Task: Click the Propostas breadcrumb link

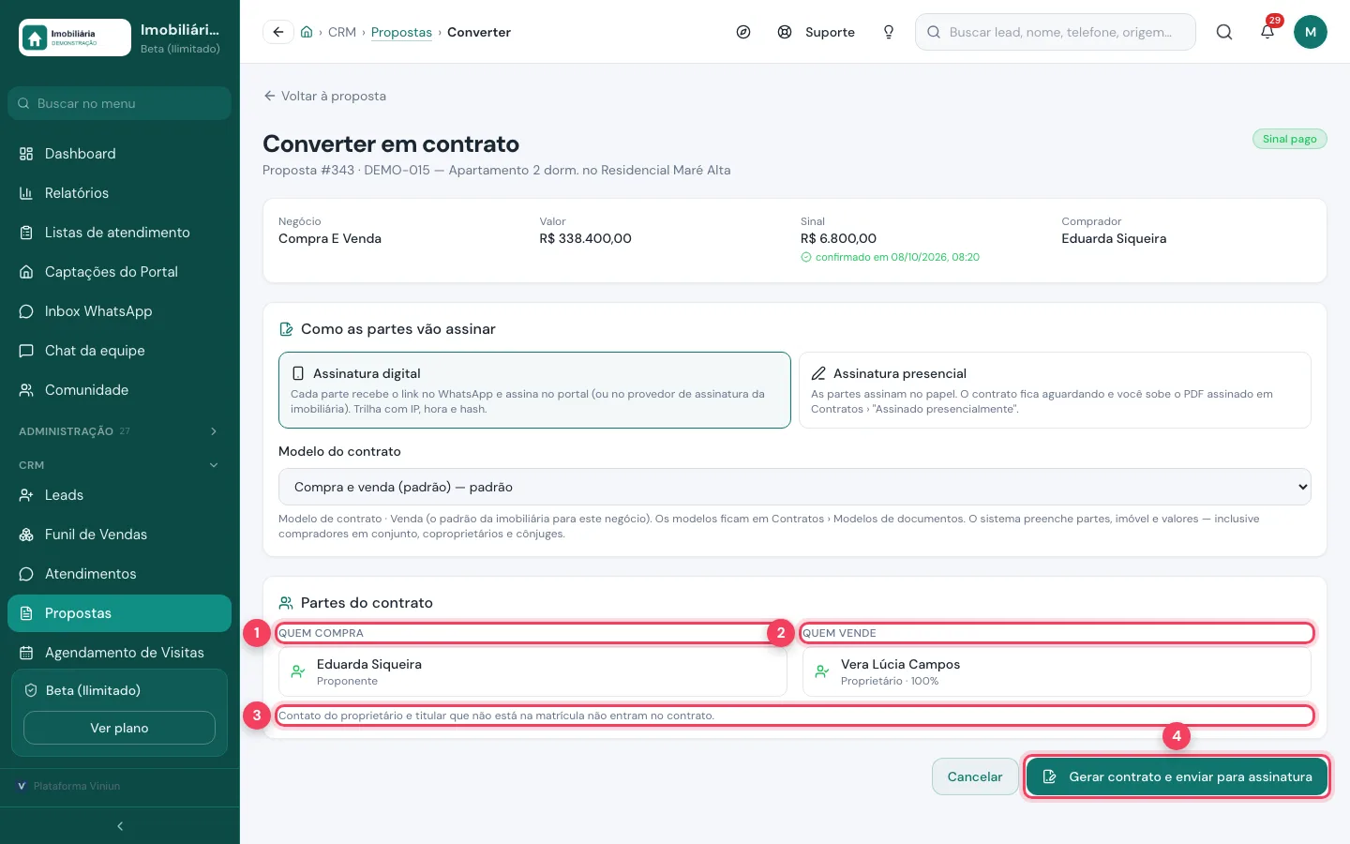Action: pos(401,32)
